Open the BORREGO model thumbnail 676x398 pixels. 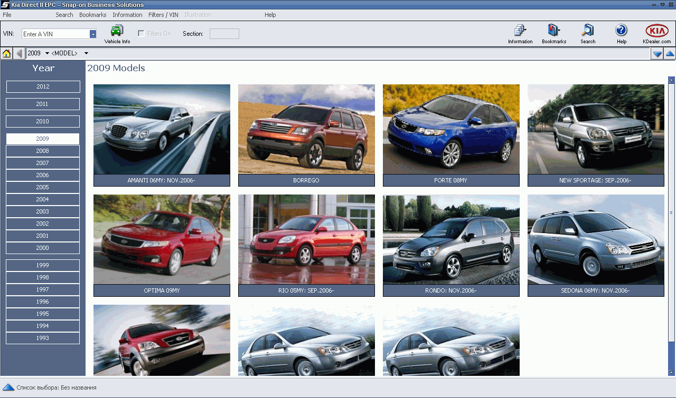tap(306, 129)
